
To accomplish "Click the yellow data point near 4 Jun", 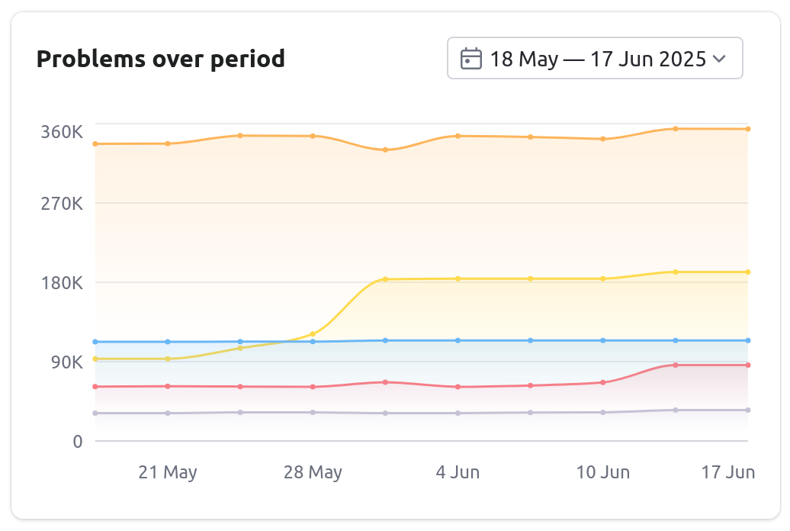I will click(457, 278).
